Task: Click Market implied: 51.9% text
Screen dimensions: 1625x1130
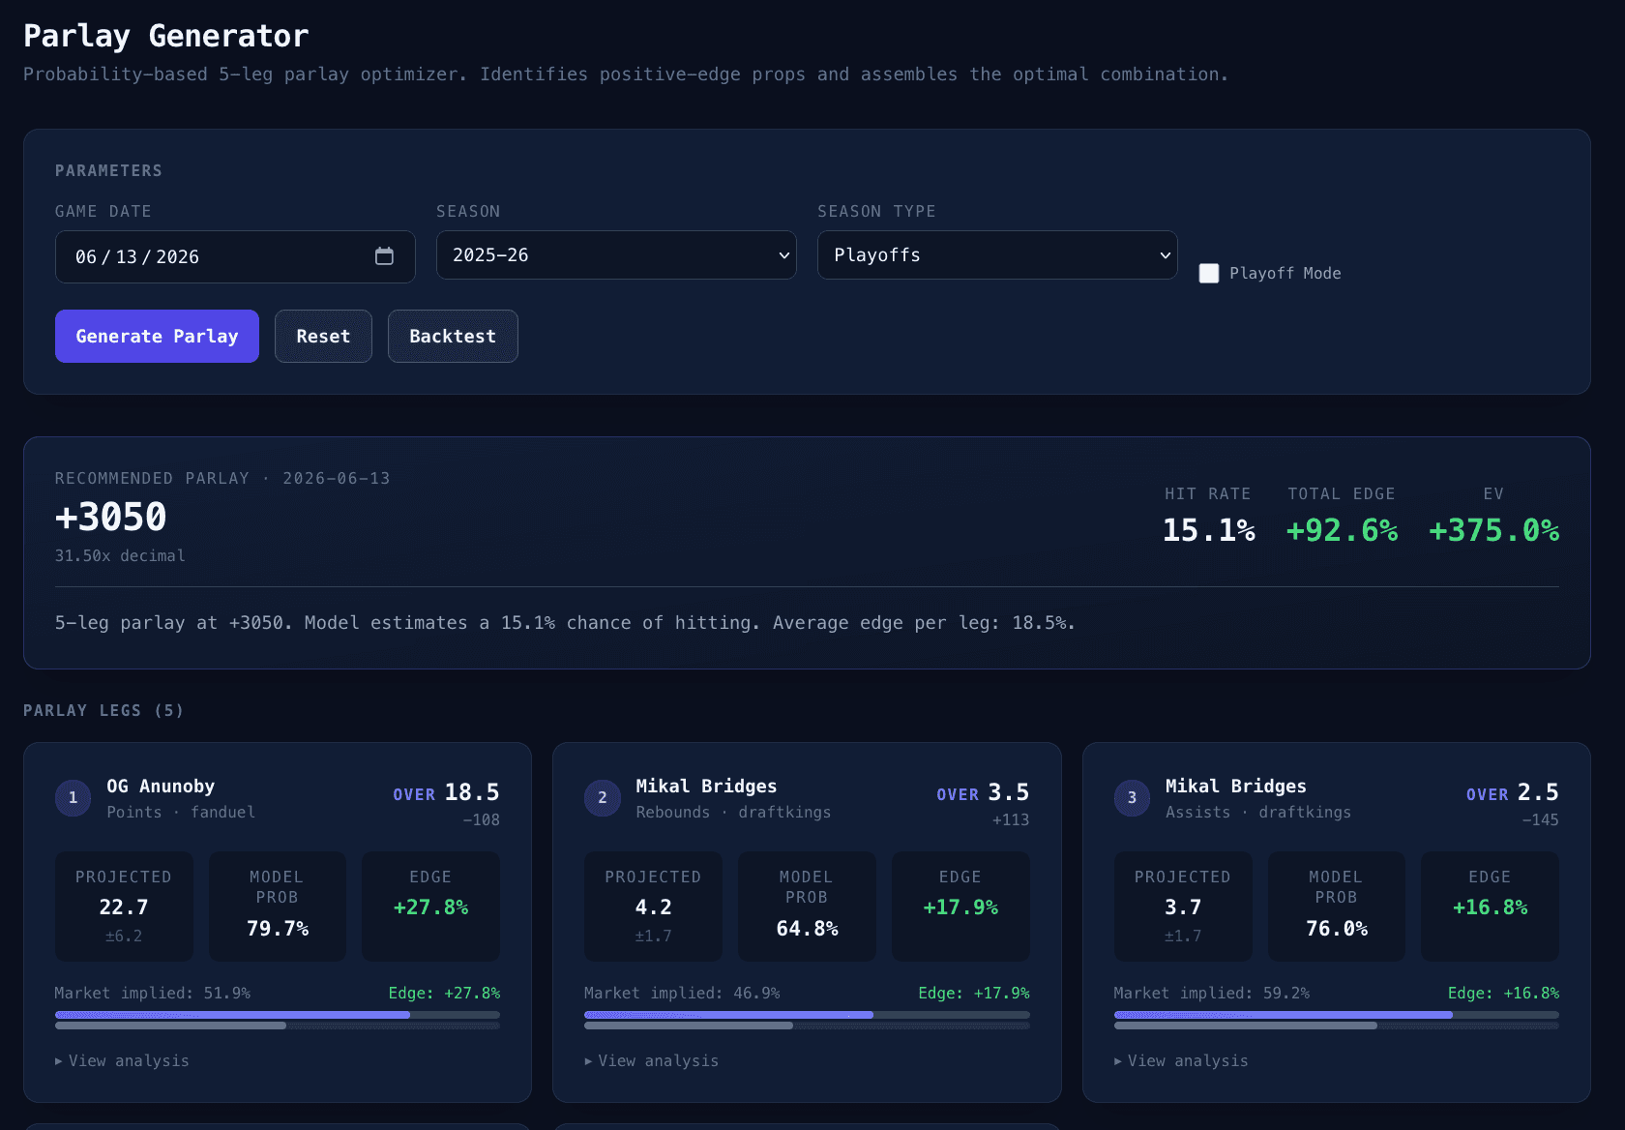Action: coord(153,994)
